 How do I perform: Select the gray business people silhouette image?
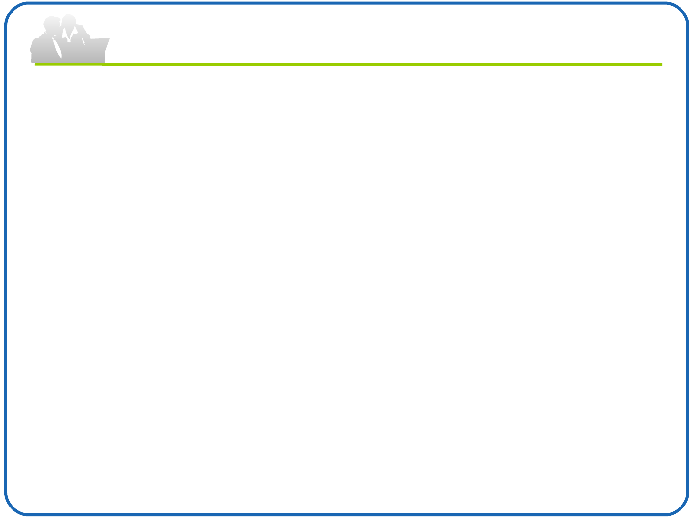point(69,39)
